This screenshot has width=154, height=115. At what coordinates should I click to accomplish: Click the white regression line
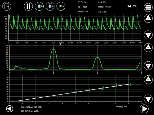coord(73,93)
